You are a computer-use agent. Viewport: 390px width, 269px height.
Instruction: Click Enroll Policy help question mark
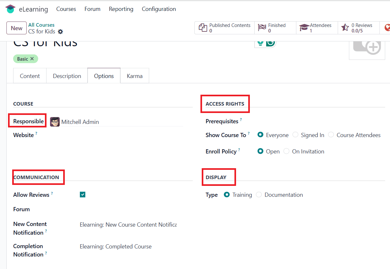point(239,150)
